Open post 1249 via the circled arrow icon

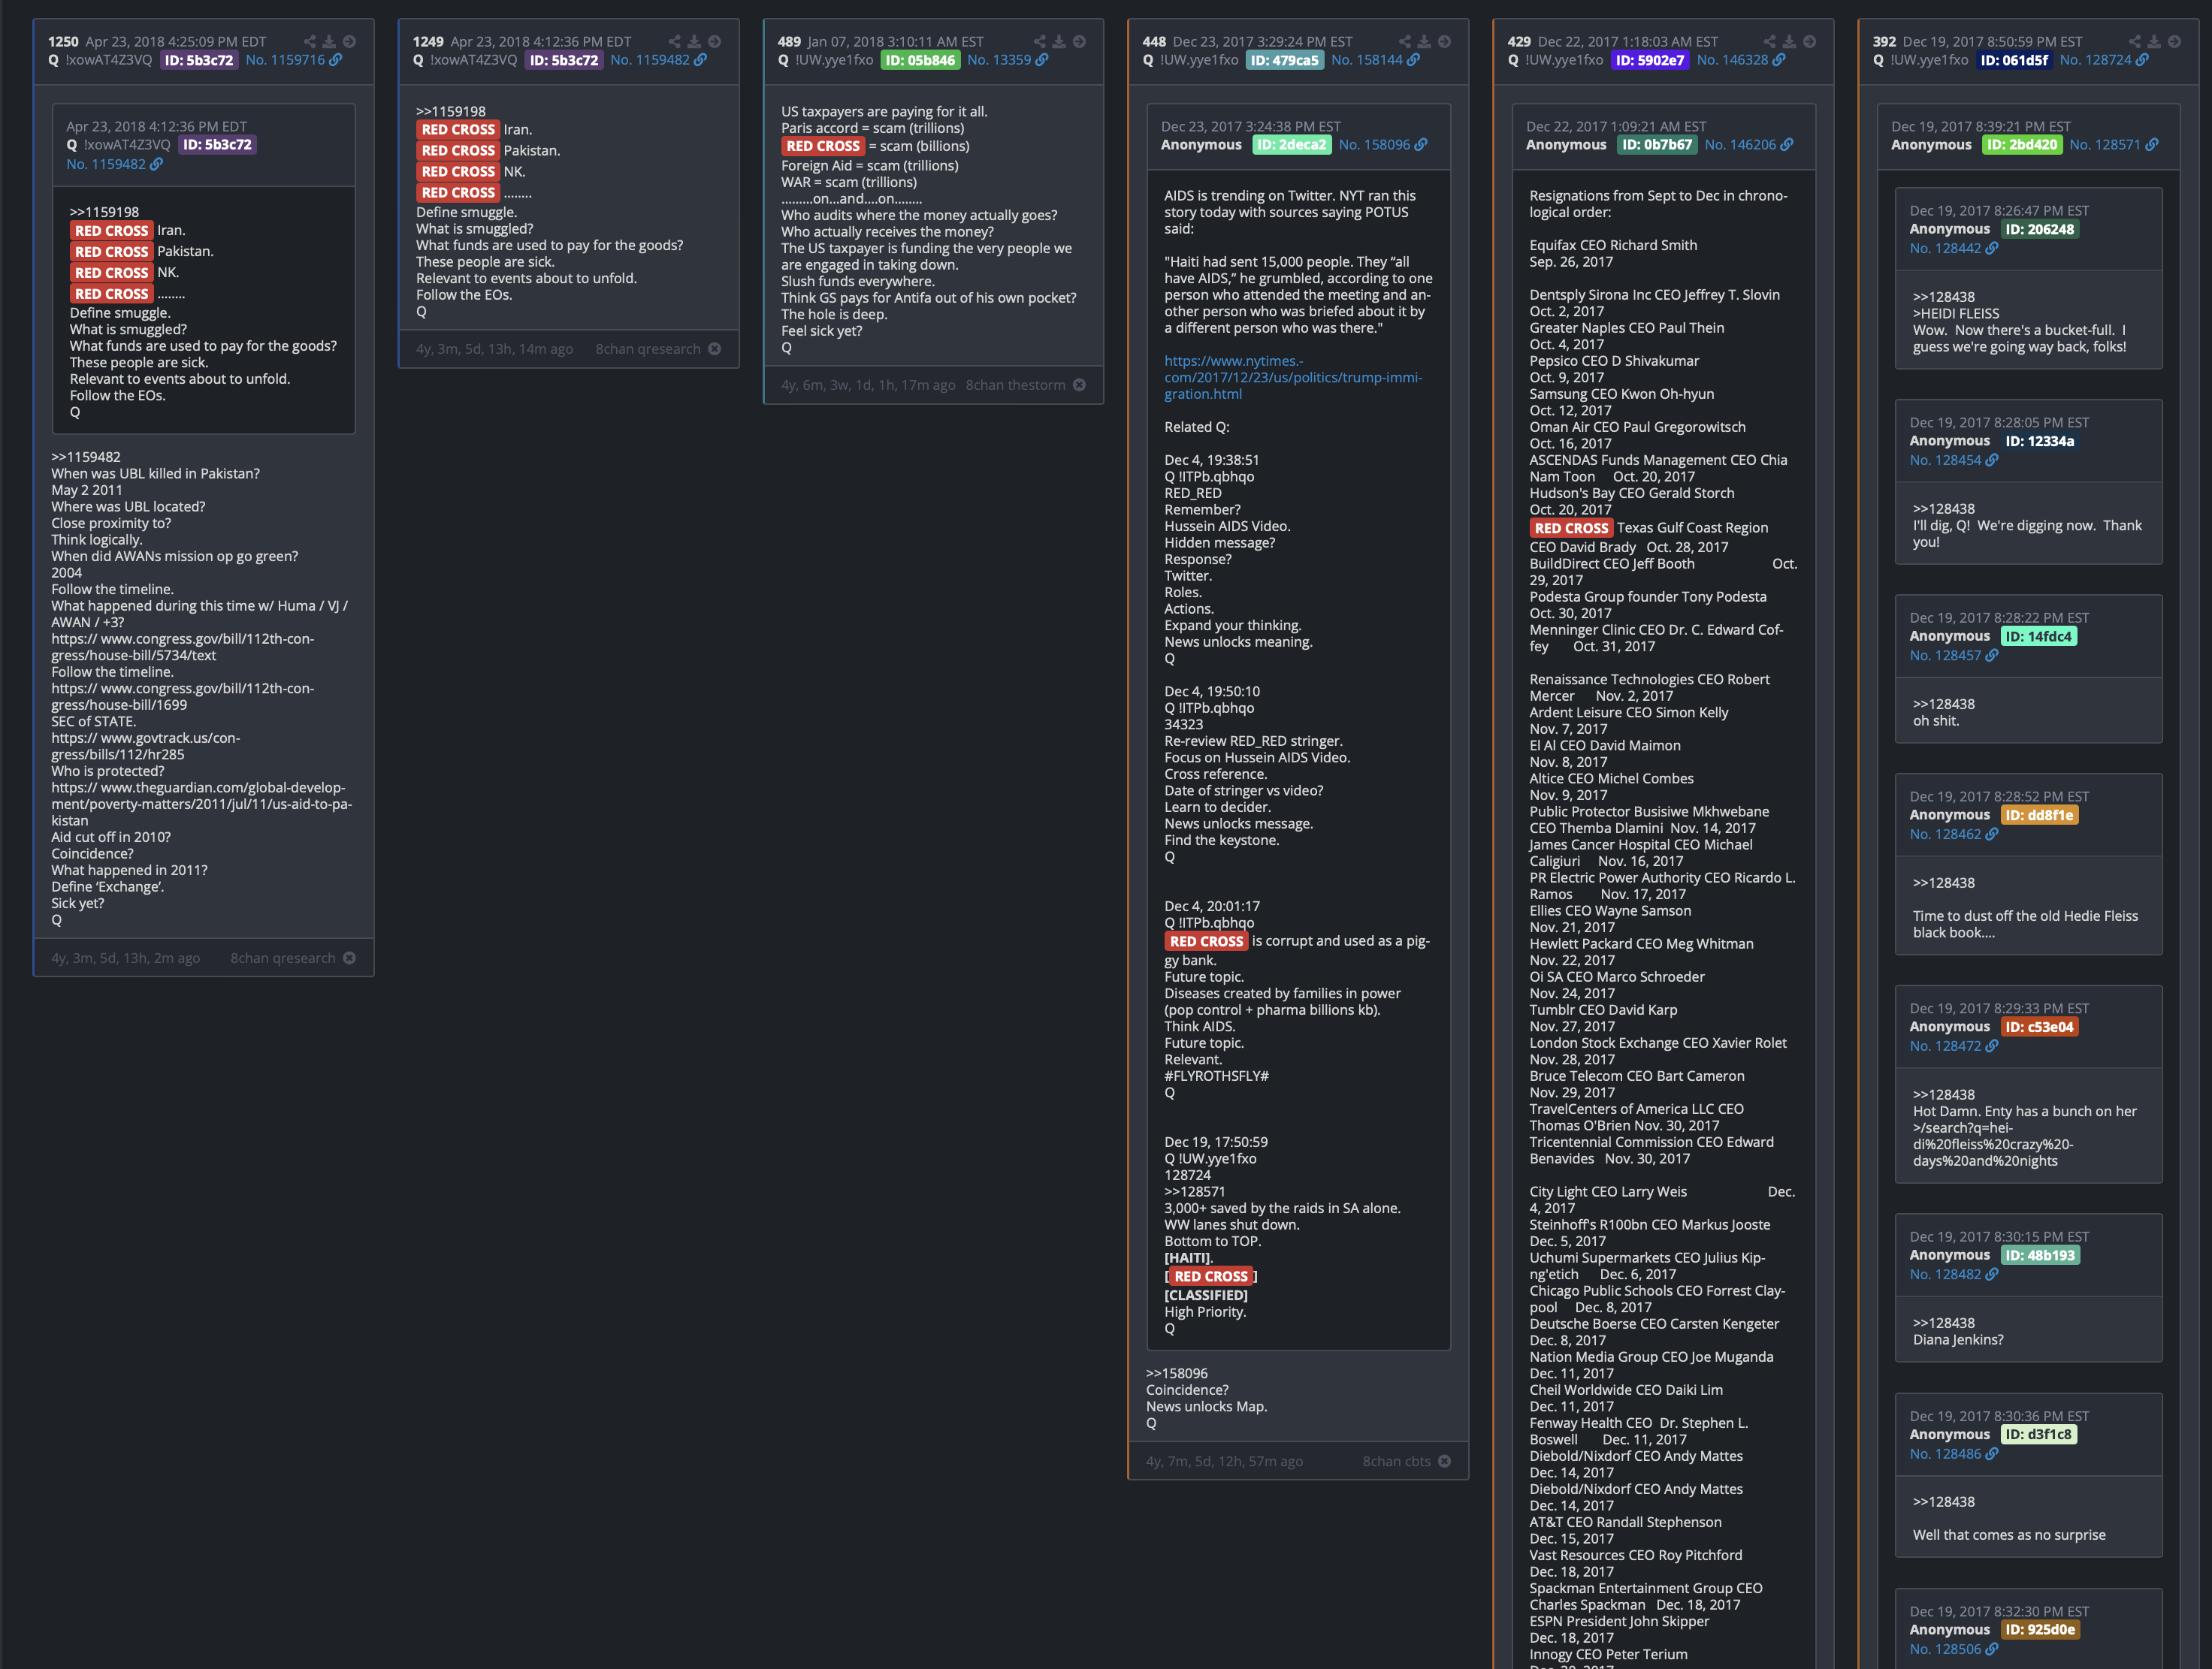714,42
